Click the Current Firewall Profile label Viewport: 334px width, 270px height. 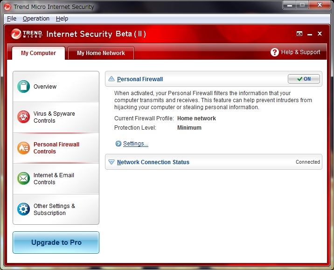point(144,118)
